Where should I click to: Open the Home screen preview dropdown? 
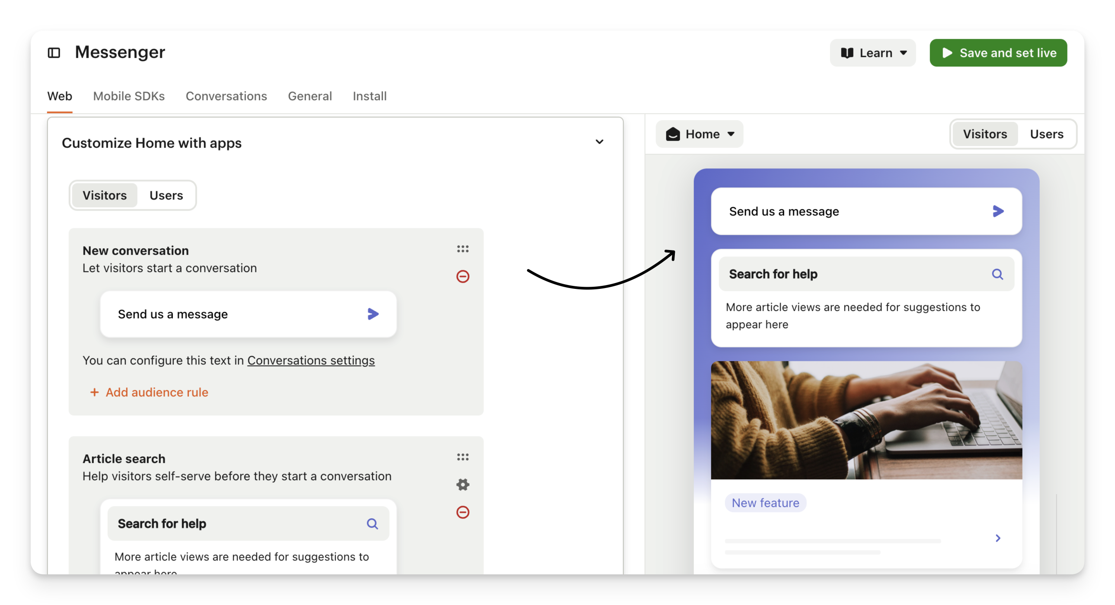point(700,134)
